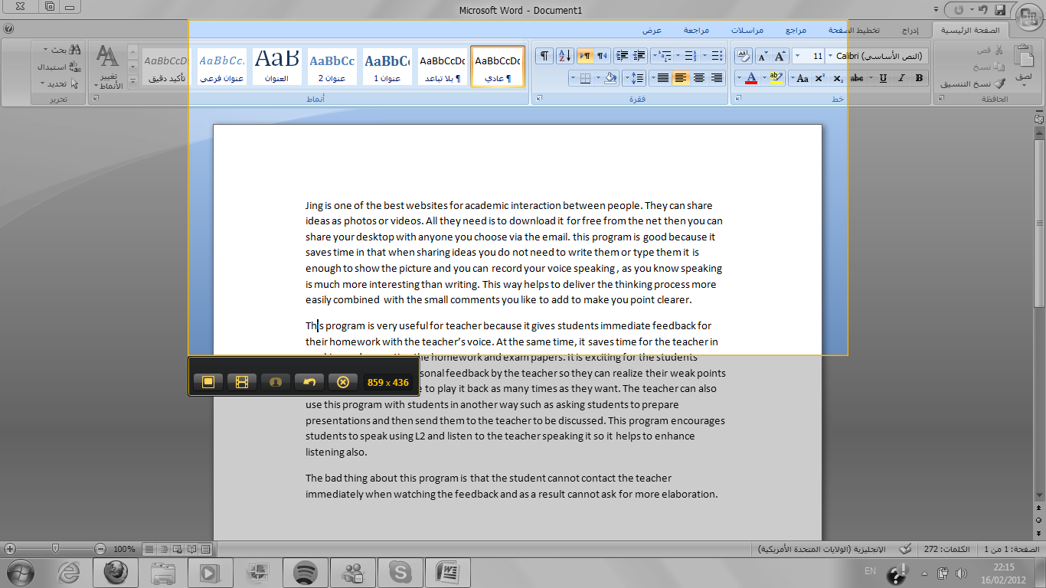This screenshot has width=1046, height=588.
Task: Expand the styles gallery more arrow
Action: (132, 81)
